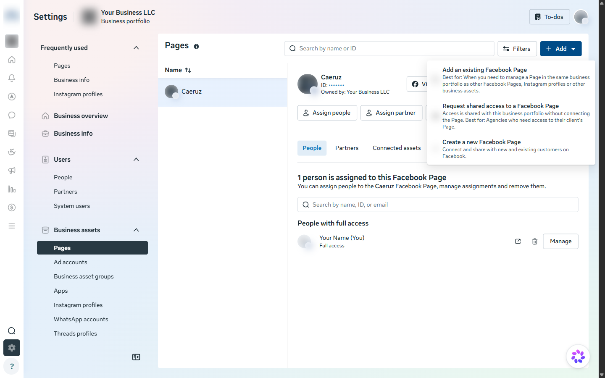Open the bar chart insights icon
This screenshot has width=605, height=378.
[x=12, y=189]
